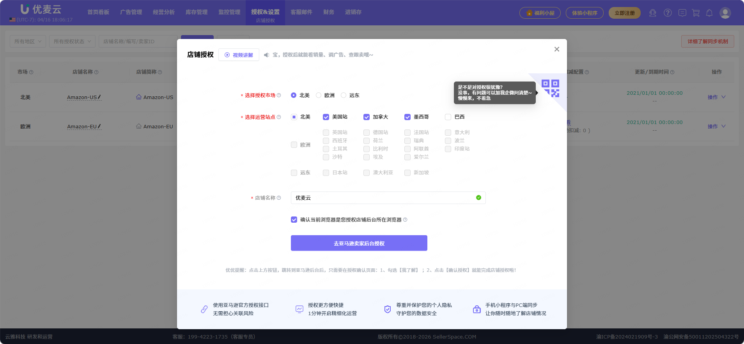The image size is (744, 344).
Task: Click info icon beside 店铺简称 column header
Action: coord(160,72)
